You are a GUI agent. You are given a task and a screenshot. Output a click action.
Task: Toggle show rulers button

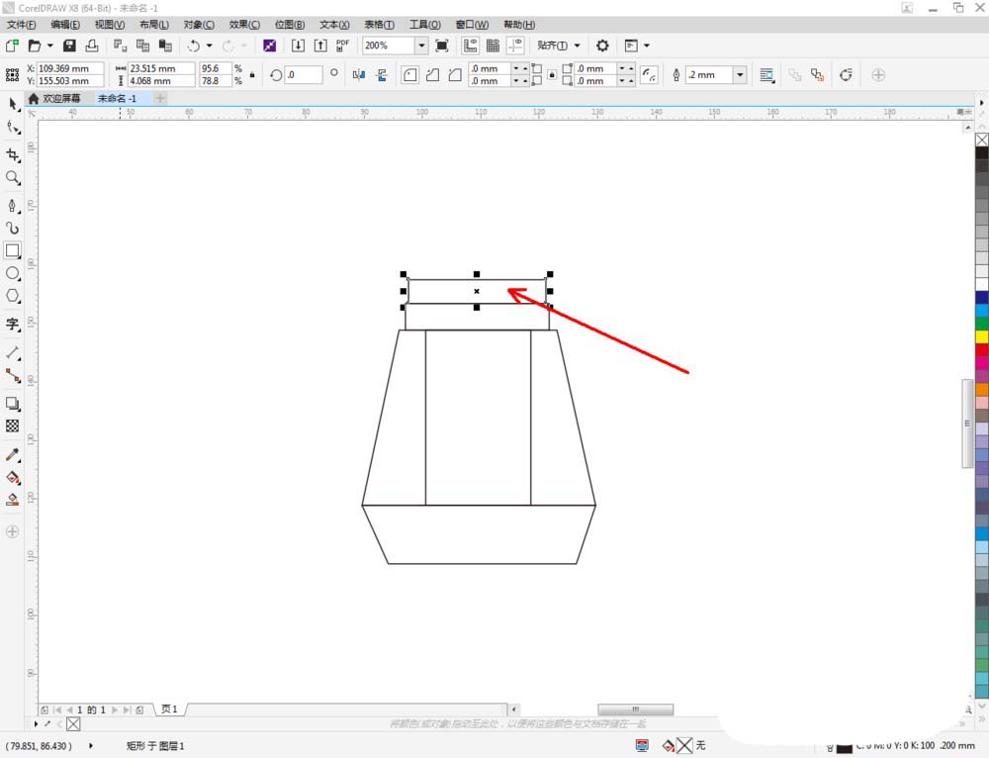(470, 46)
